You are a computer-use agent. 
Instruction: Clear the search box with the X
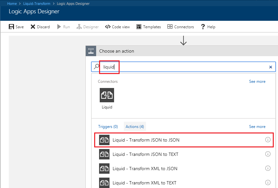pos(271,67)
